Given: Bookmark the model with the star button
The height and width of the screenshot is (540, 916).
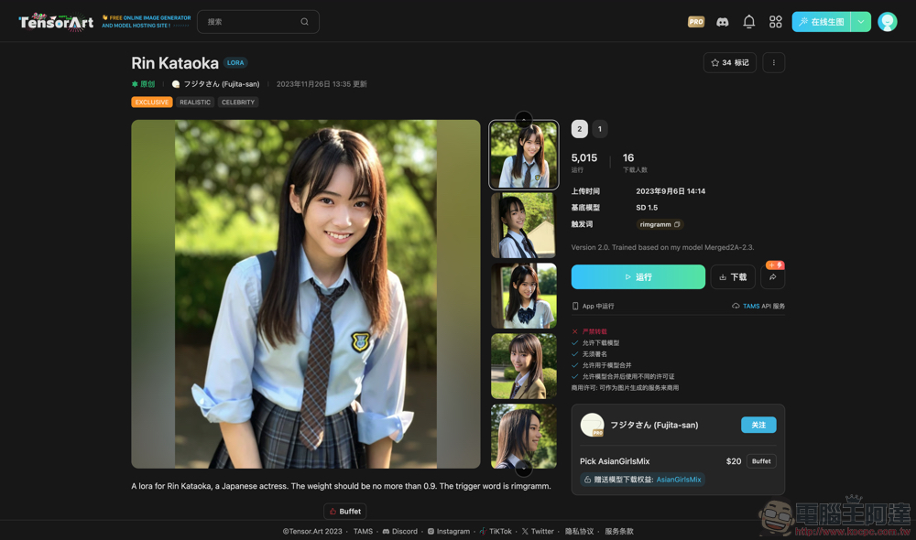Looking at the screenshot, I should (729, 63).
